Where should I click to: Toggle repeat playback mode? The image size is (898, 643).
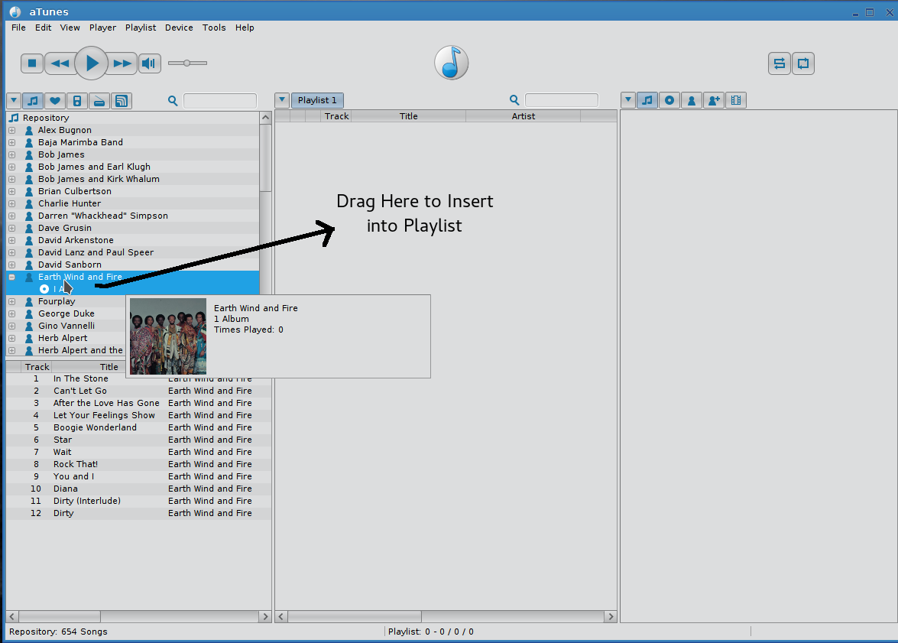pos(803,63)
